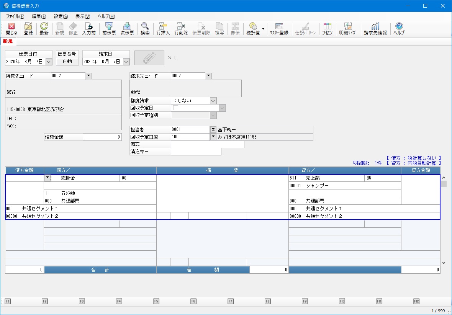Expand the 請求先コード lookup dropdown

tap(209, 76)
